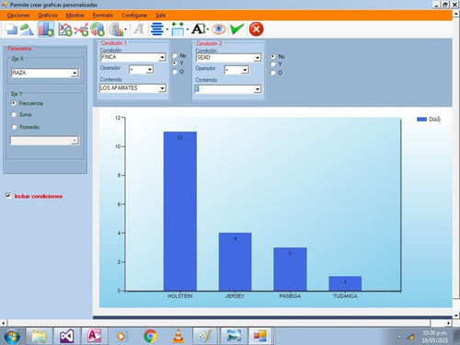This screenshot has height=345, width=460.
Task: Click the blue text alignment lines icon
Action: [x=157, y=29]
